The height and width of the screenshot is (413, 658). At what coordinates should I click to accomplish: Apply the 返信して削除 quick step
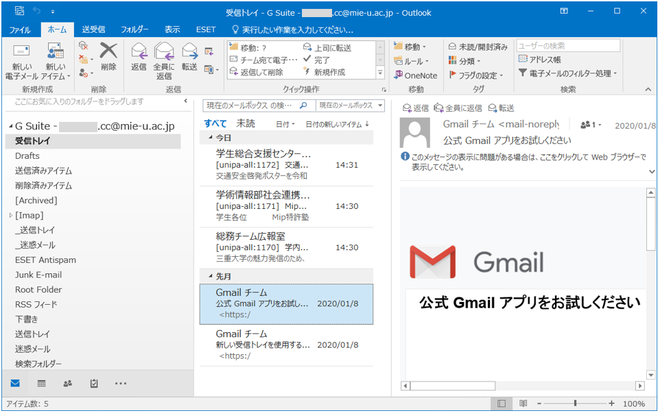click(256, 72)
